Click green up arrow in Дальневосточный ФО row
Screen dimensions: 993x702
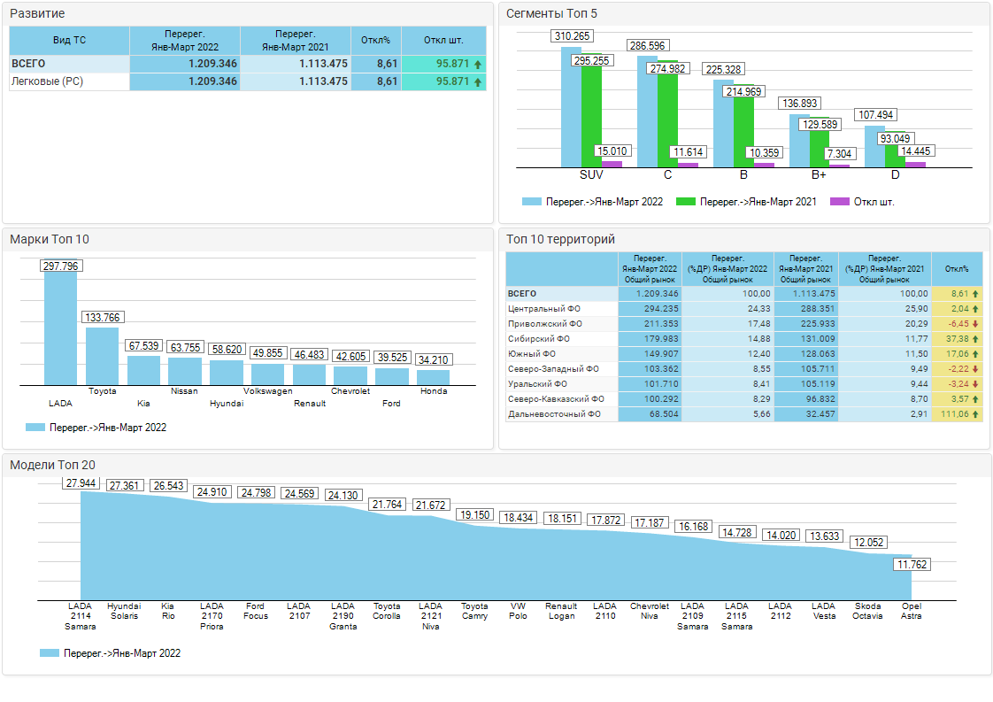pyautogui.click(x=975, y=414)
